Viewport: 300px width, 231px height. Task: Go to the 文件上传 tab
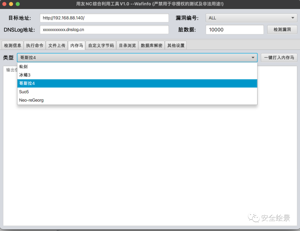57,46
